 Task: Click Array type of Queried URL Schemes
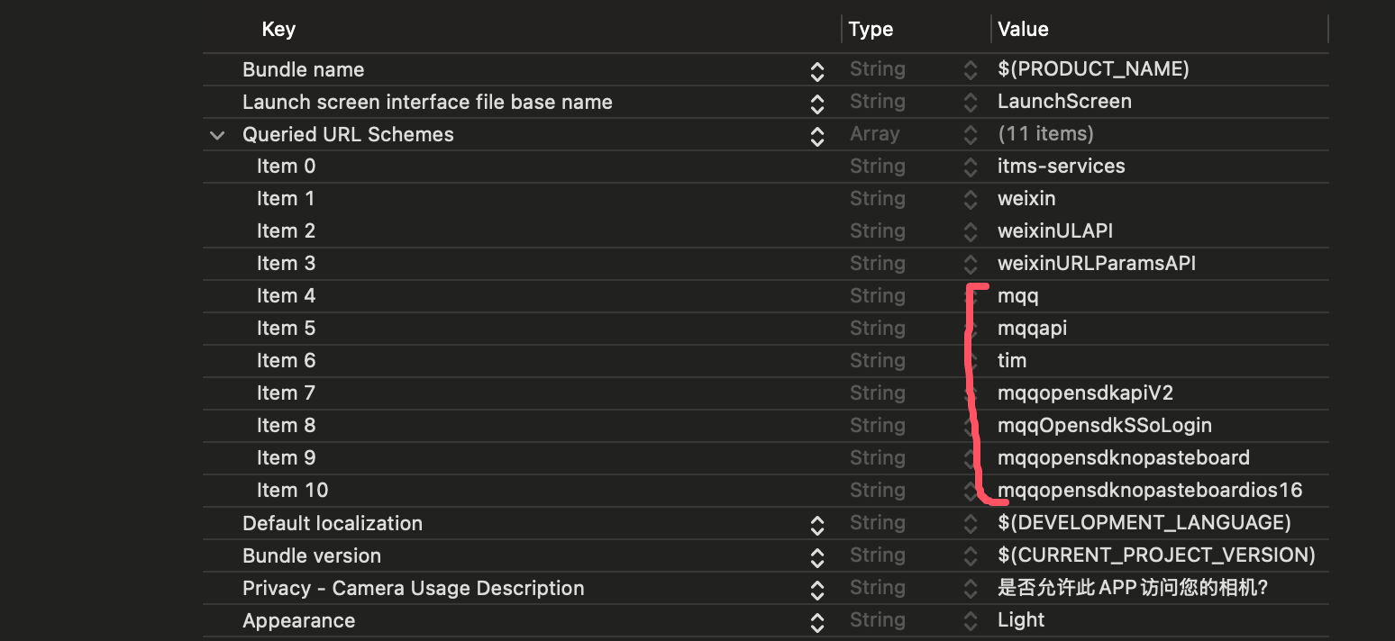click(x=874, y=134)
